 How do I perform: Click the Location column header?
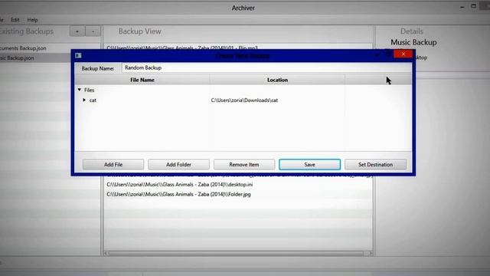pos(277,80)
